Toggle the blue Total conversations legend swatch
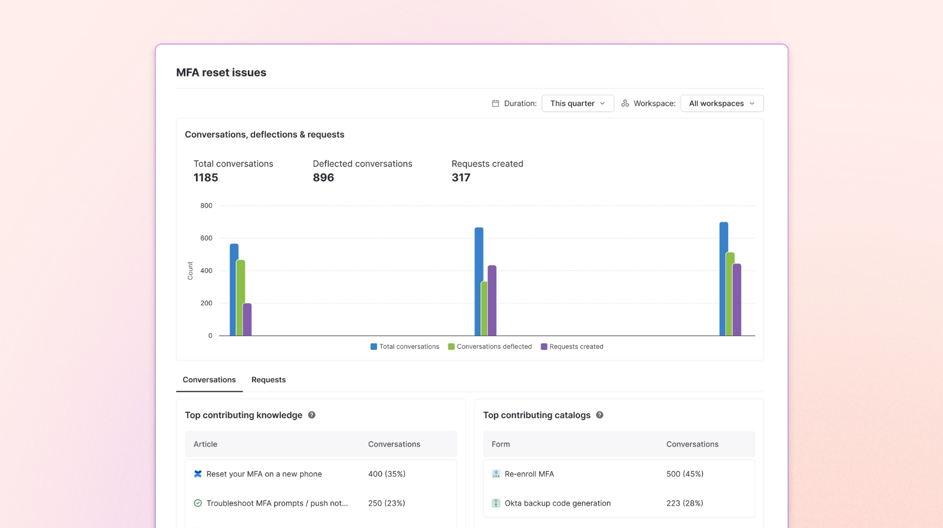 point(374,346)
